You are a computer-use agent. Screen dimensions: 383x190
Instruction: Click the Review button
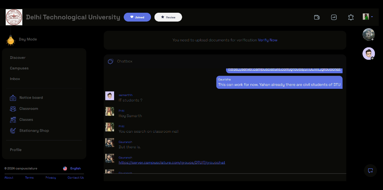[x=168, y=17]
